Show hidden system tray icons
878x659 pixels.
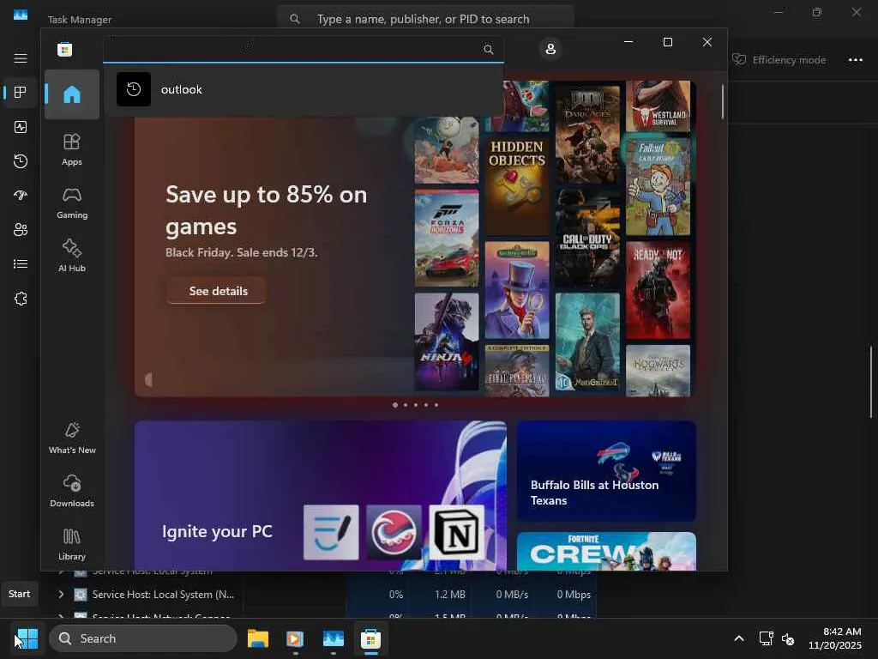[x=739, y=638]
